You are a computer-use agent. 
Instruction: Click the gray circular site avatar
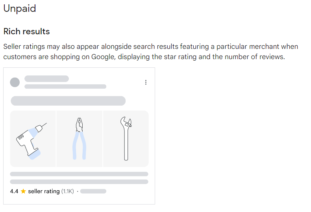(15, 82)
